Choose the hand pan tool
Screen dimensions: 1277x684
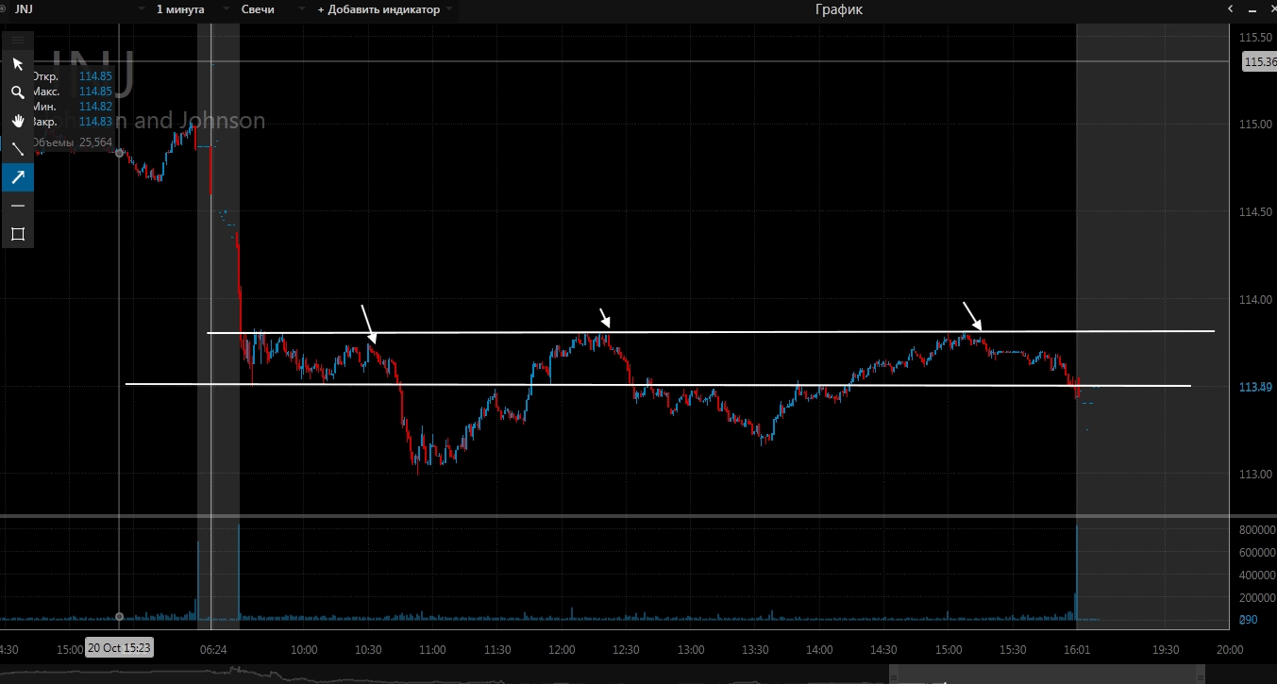17,121
